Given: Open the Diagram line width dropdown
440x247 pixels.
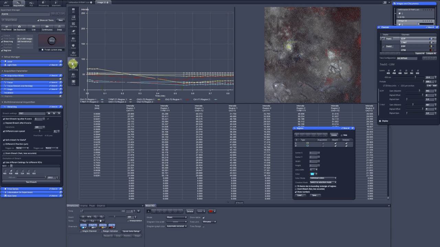Looking at the screenshot, I should pos(177,222).
